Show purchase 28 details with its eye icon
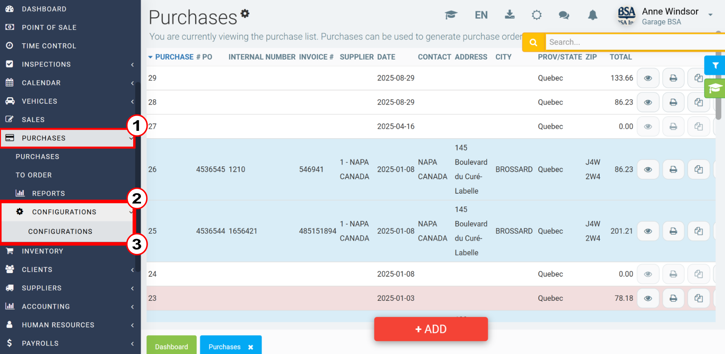725x354 pixels. point(648,102)
